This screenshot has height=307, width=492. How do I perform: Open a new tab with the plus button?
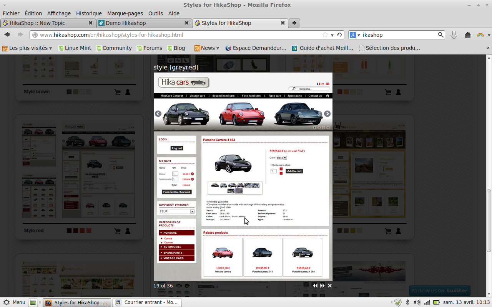[294, 23]
